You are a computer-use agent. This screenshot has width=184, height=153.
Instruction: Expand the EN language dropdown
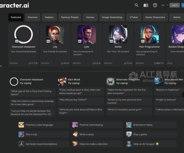click(x=165, y=5)
